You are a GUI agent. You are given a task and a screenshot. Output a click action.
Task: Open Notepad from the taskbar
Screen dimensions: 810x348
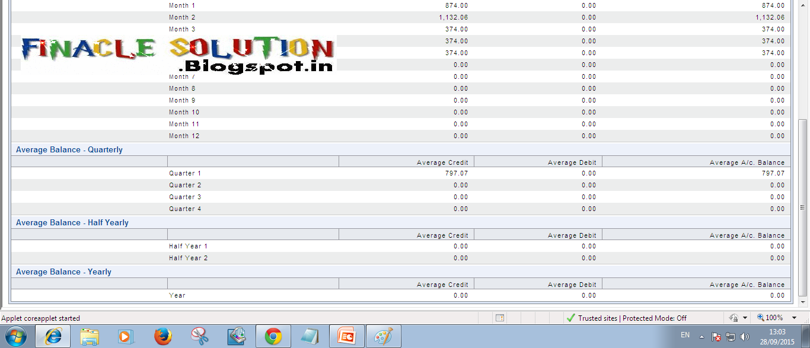tap(310, 336)
